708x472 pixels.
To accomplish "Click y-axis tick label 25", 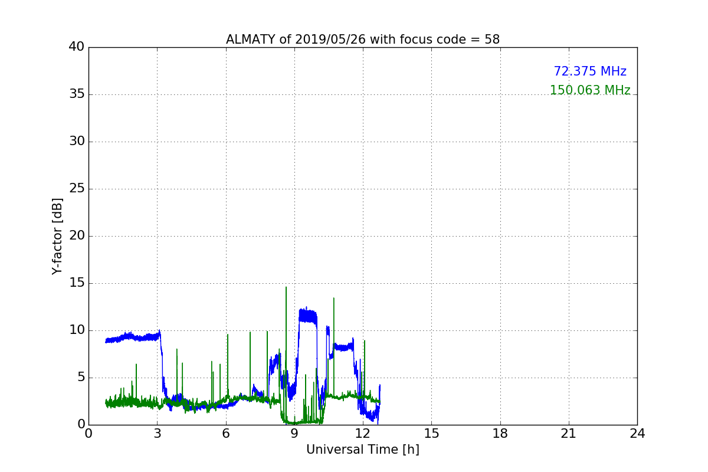I will pos(77,189).
